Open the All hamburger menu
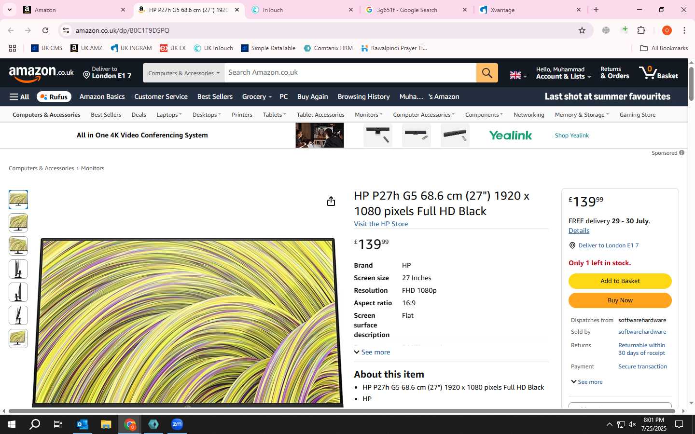This screenshot has height=434, width=695. [x=19, y=97]
